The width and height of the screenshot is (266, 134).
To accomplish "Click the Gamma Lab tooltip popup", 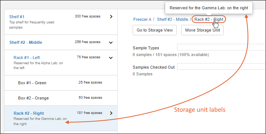I will point(209,8).
